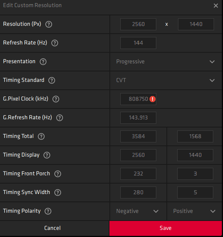Open the Timing Standard CVT dropdown

click(166, 80)
